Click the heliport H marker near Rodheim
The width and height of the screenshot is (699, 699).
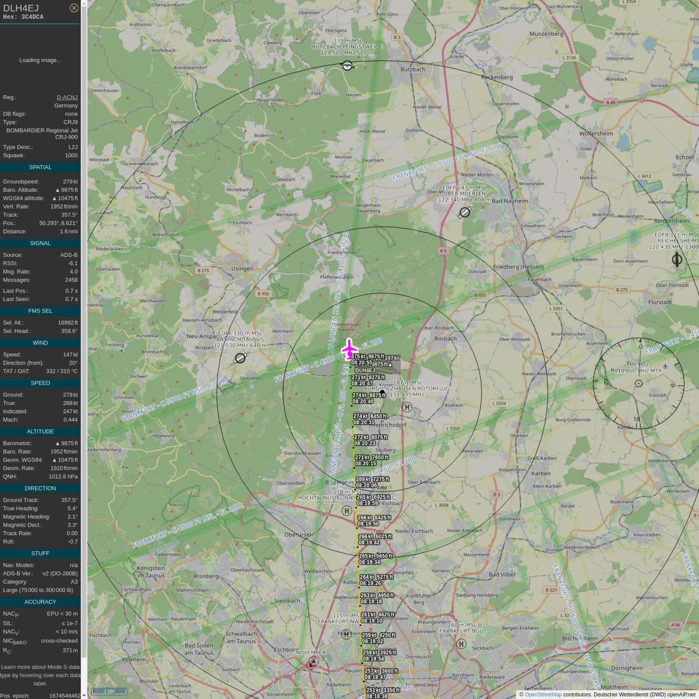[x=407, y=407]
